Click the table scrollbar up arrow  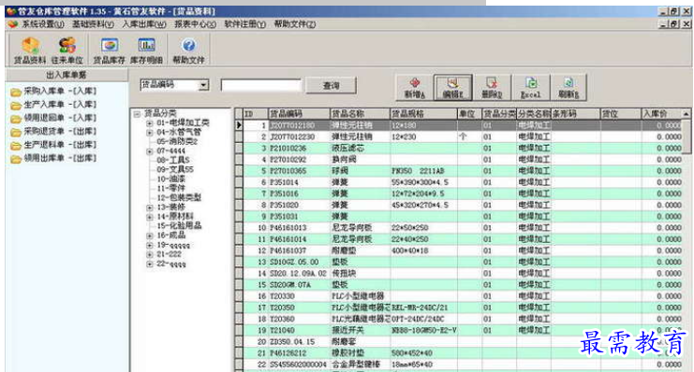[686, 114]
